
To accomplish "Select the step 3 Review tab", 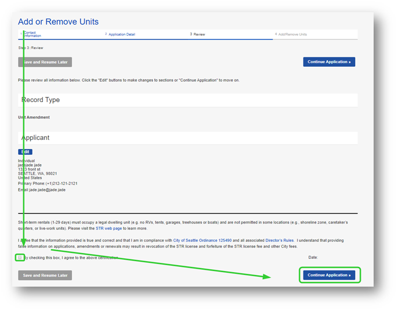I will click(x=199, y=34).
